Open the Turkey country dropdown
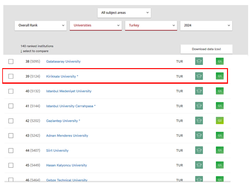Screen dimensions: 251x184 coord(151,25)
